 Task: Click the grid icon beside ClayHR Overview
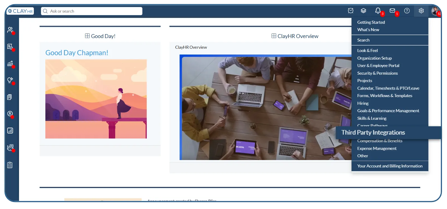coord(274,36)
